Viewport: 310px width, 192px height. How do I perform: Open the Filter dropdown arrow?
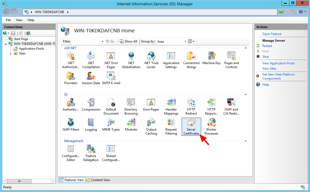coord(103,41)
